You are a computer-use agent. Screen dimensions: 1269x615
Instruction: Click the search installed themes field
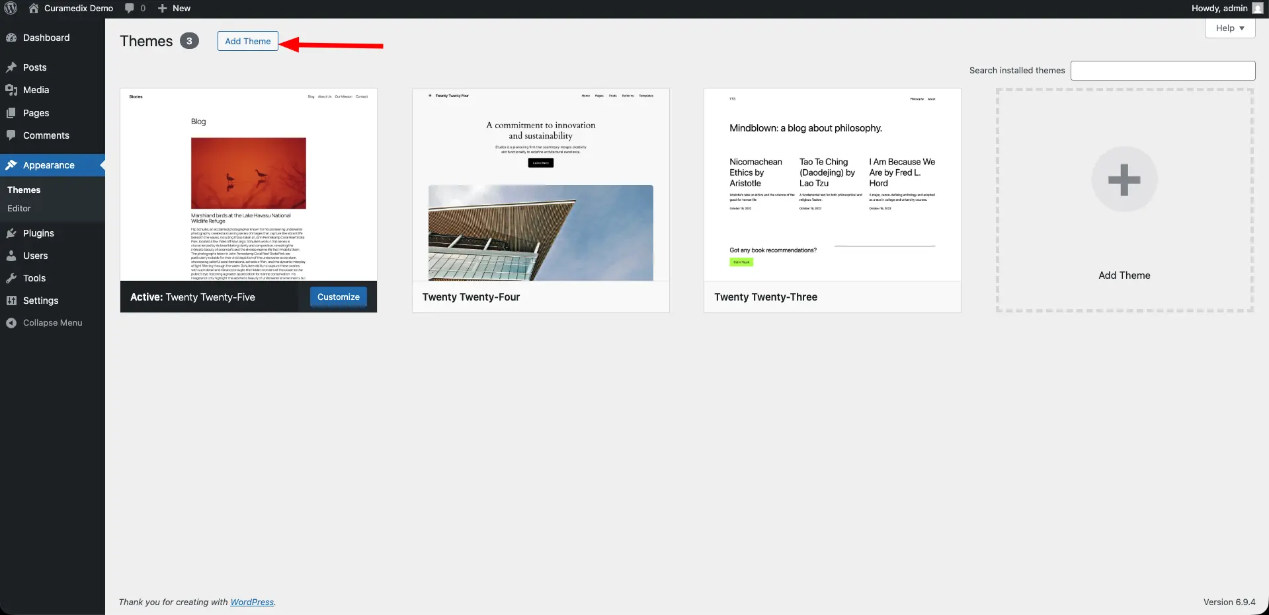tap(1163, 70)
